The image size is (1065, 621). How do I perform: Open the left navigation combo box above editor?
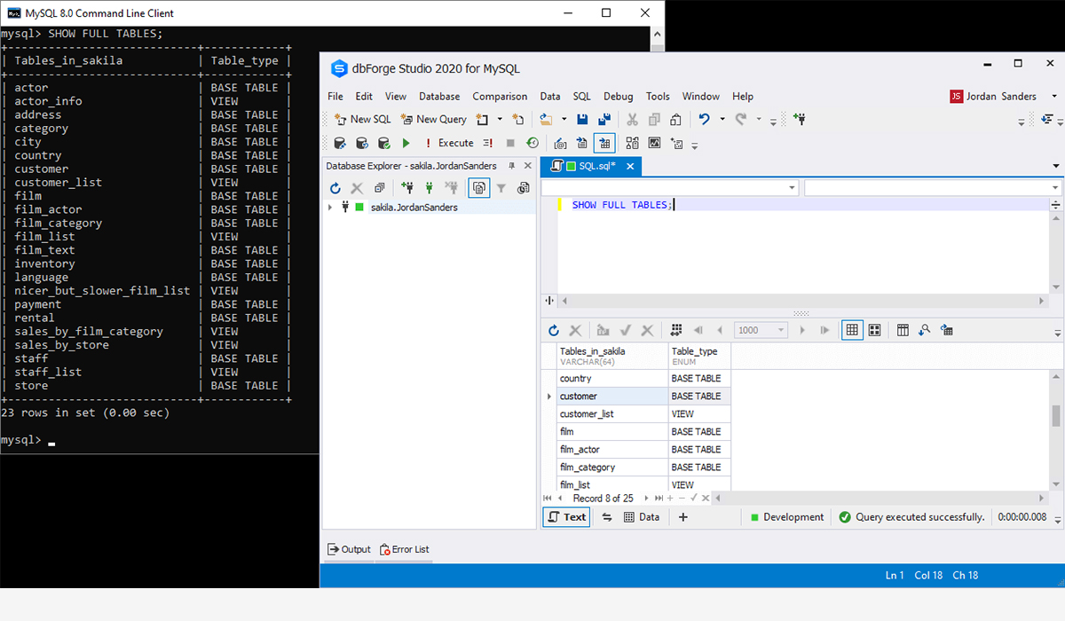pos(670,188)
